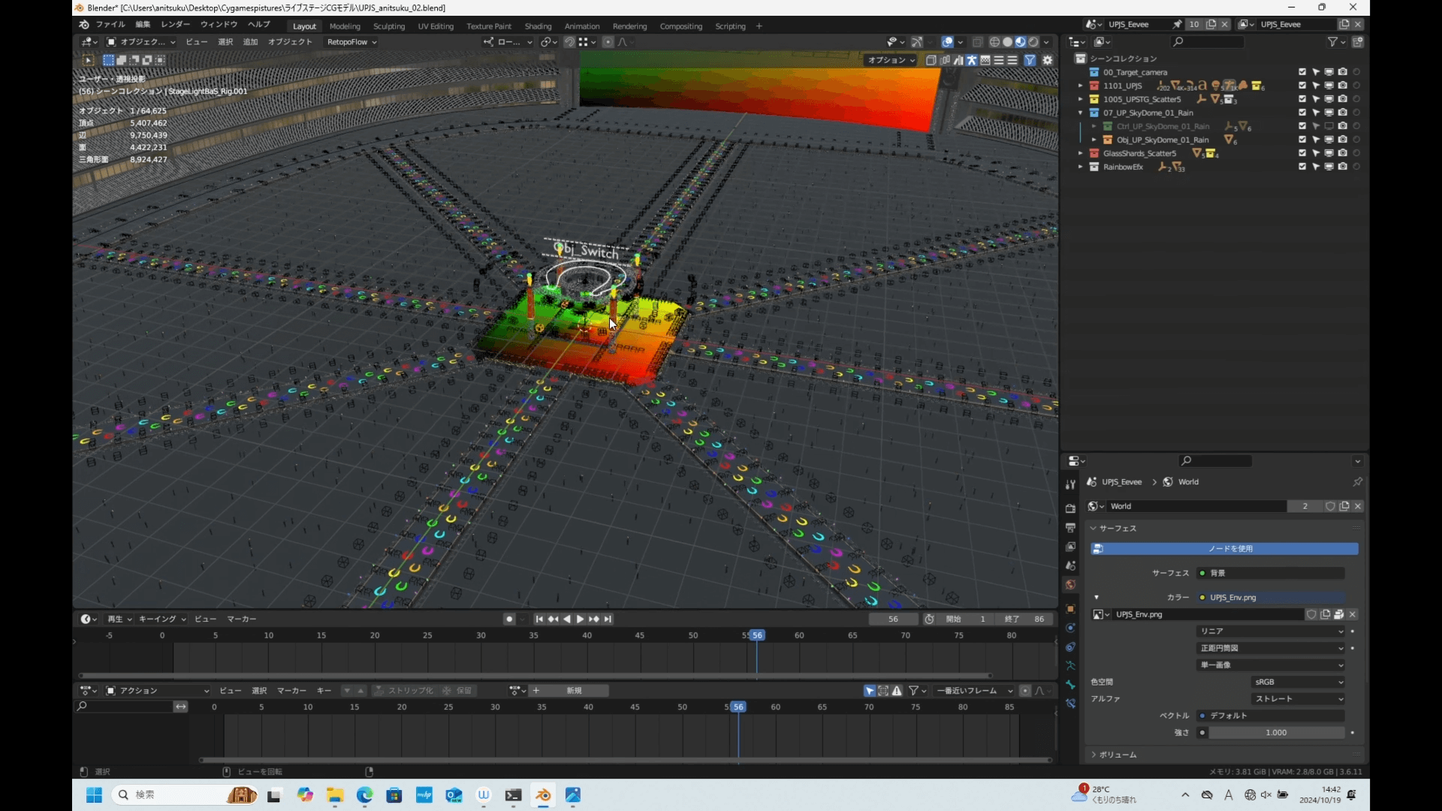Open the Render properties tab

[1070, 509]
